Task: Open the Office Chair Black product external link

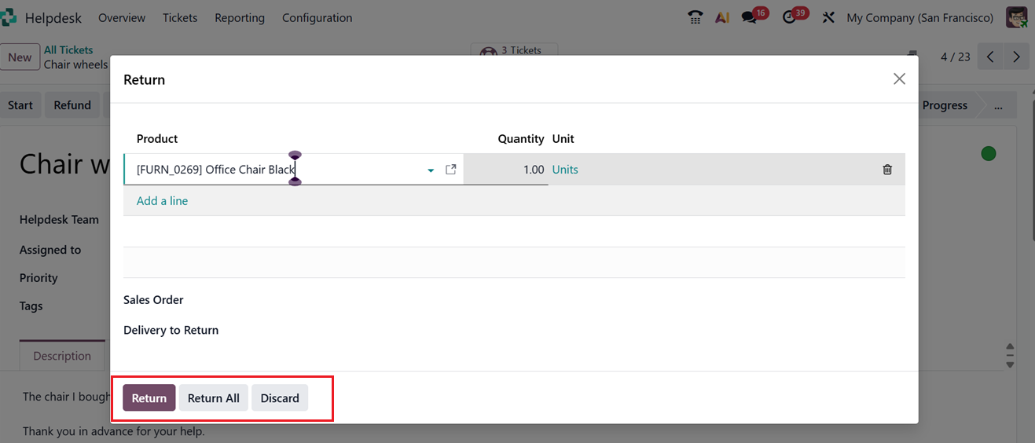Action: tap(451, 170)
